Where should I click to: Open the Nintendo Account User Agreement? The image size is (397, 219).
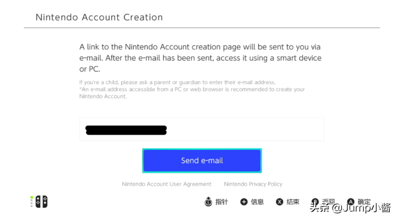pos(166,184)
